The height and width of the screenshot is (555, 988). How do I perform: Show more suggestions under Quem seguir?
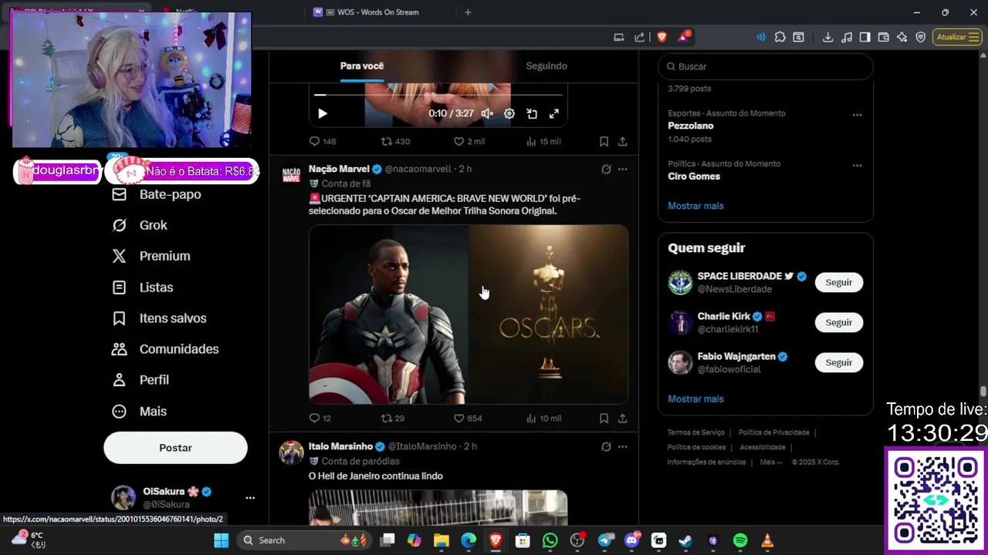(695, 399)
